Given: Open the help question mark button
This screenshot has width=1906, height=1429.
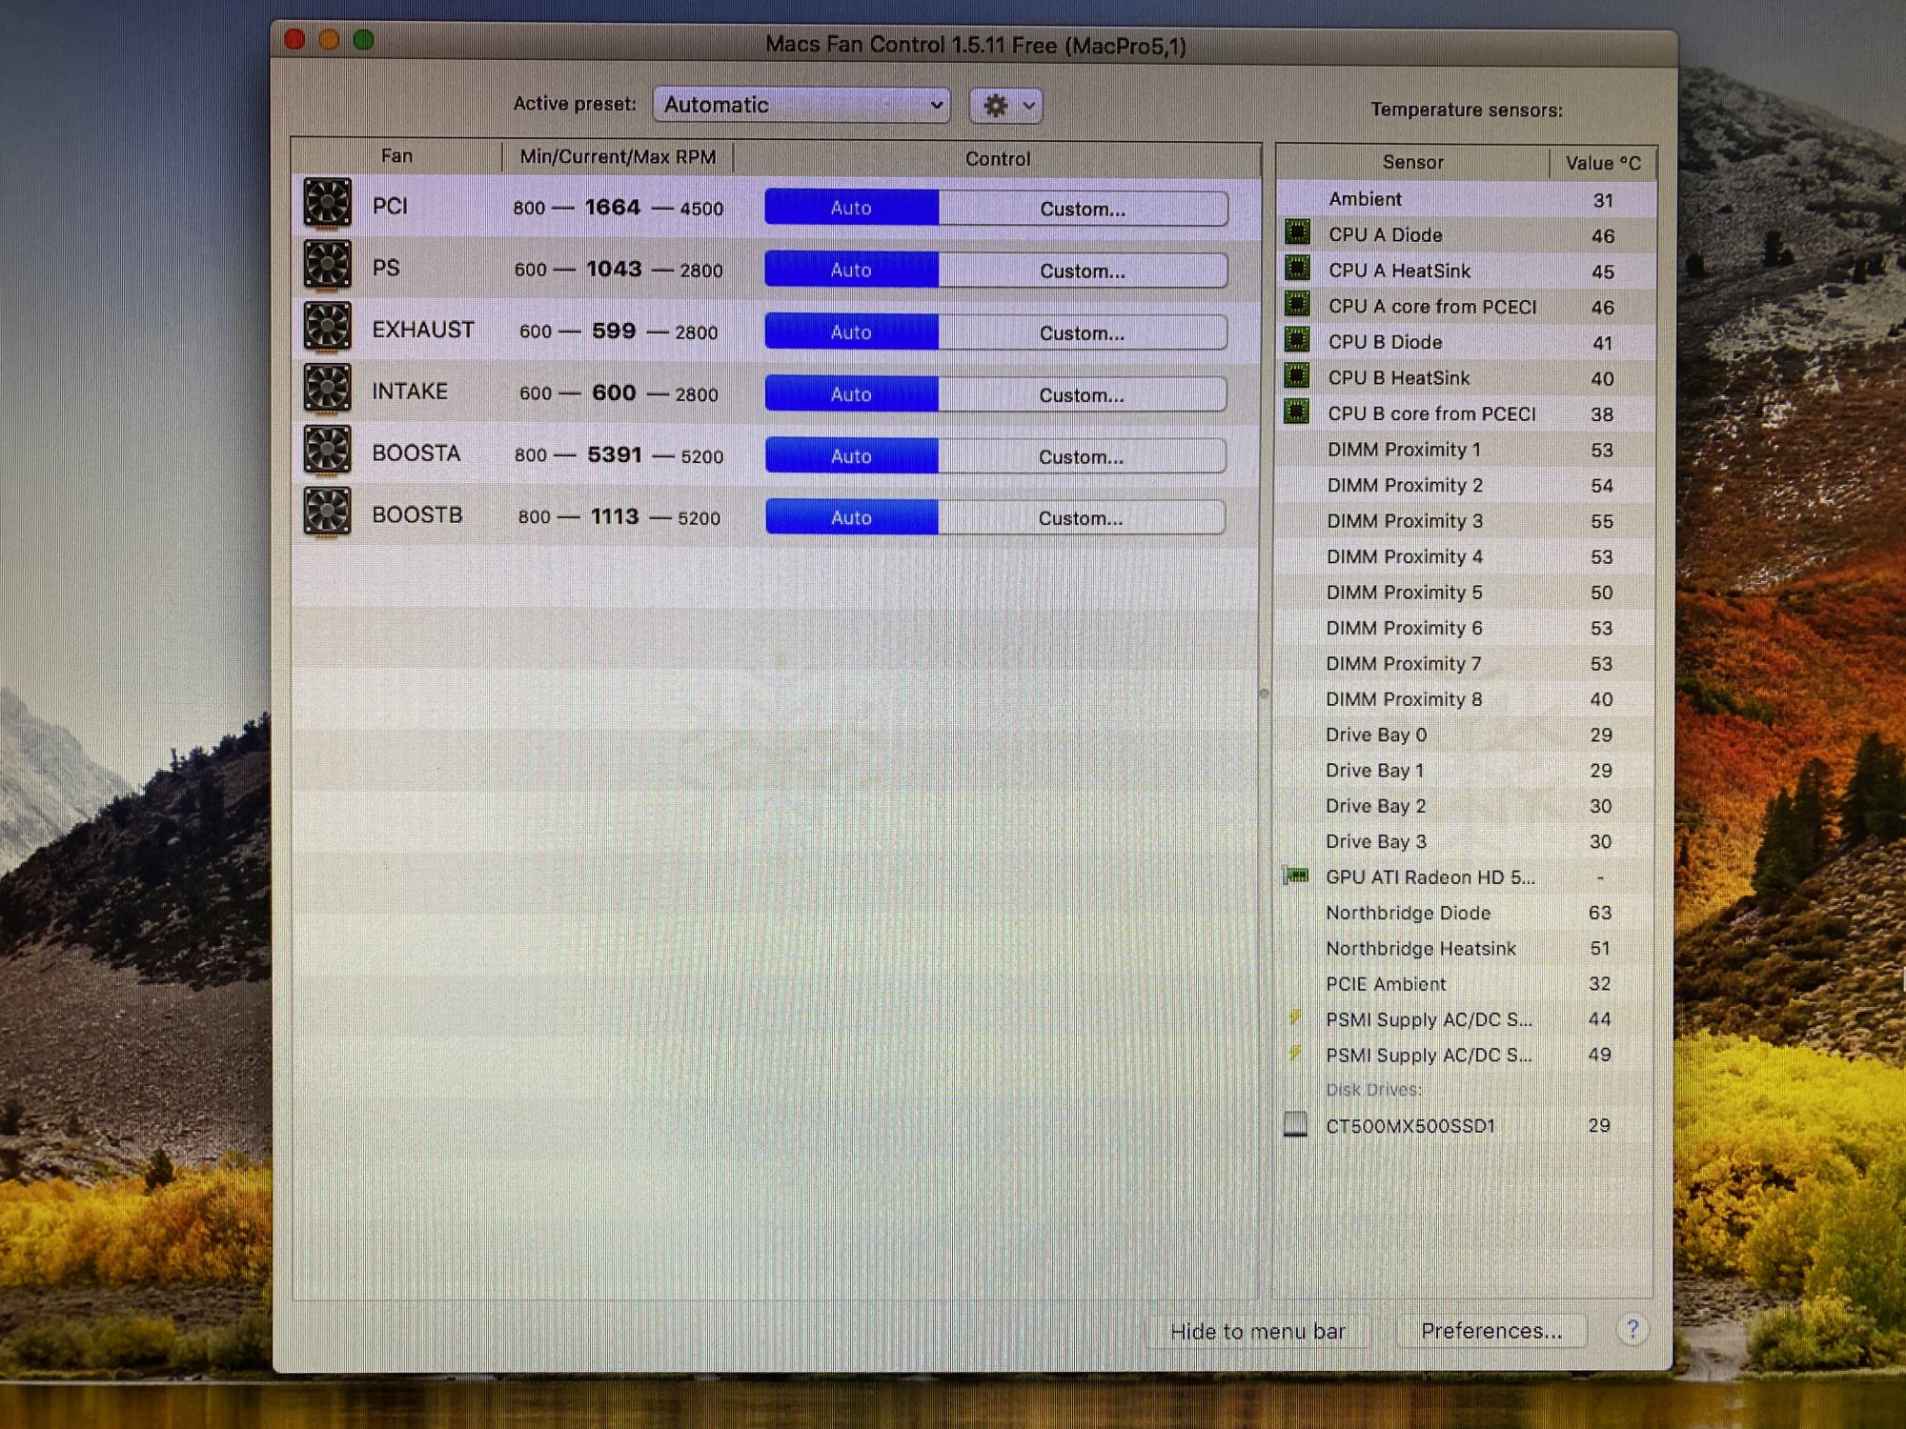Looking at the screenshot, I should [1632, 1328].
